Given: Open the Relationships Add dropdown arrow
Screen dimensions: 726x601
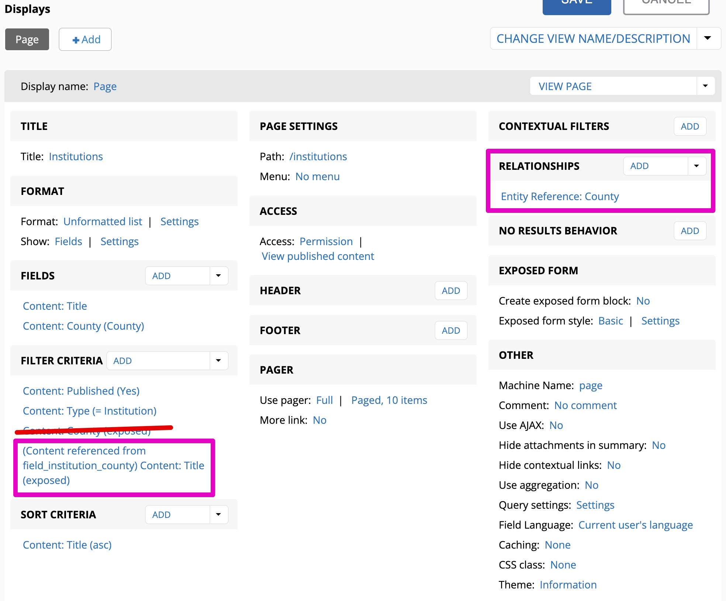Looking at the screenshot, I should (696, 166).
